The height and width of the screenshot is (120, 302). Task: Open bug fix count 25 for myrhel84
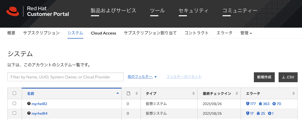(261, 113)
